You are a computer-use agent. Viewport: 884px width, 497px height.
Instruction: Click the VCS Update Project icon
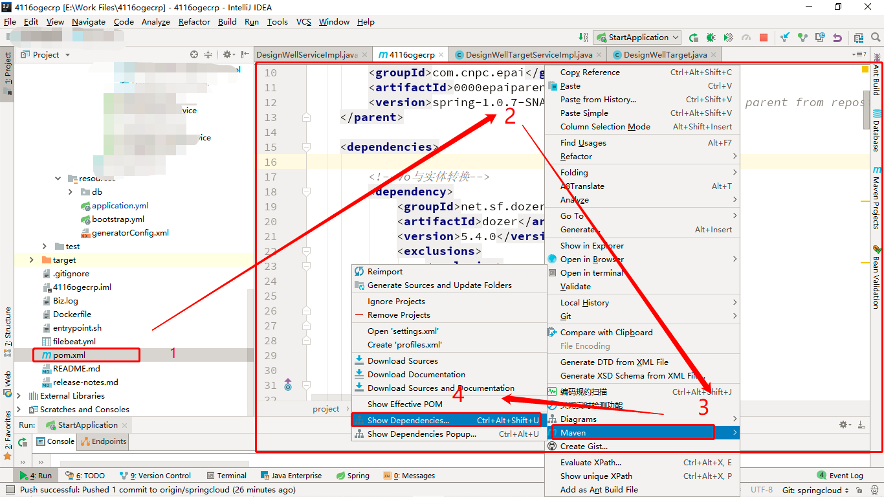[x=785, y=38]
